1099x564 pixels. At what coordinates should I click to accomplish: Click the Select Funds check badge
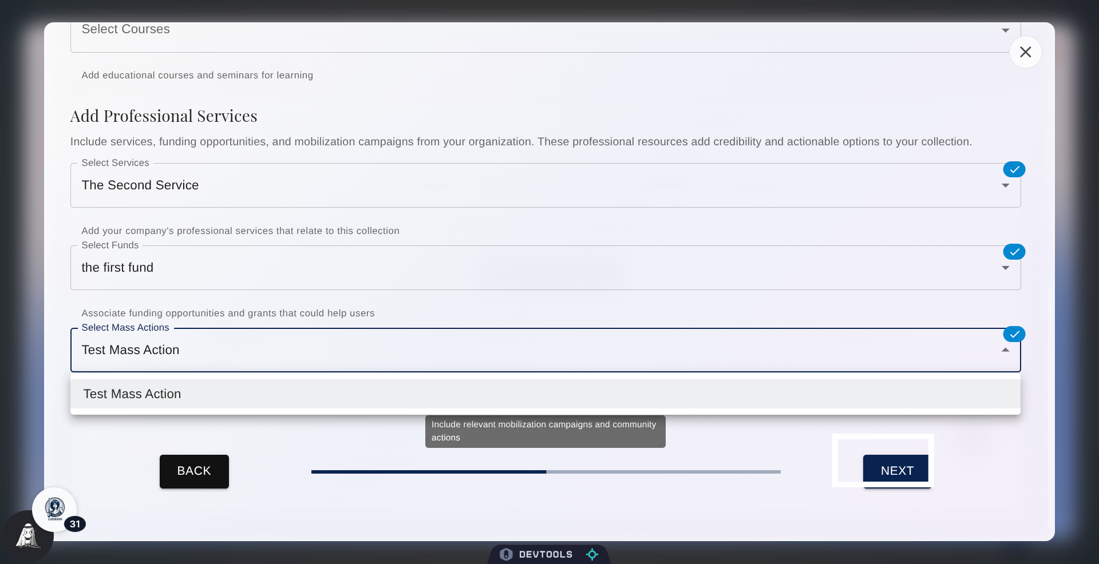(x=1014, y=252)
